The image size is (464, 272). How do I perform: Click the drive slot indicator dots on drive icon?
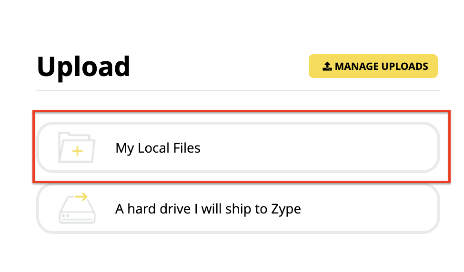[66, 216]
